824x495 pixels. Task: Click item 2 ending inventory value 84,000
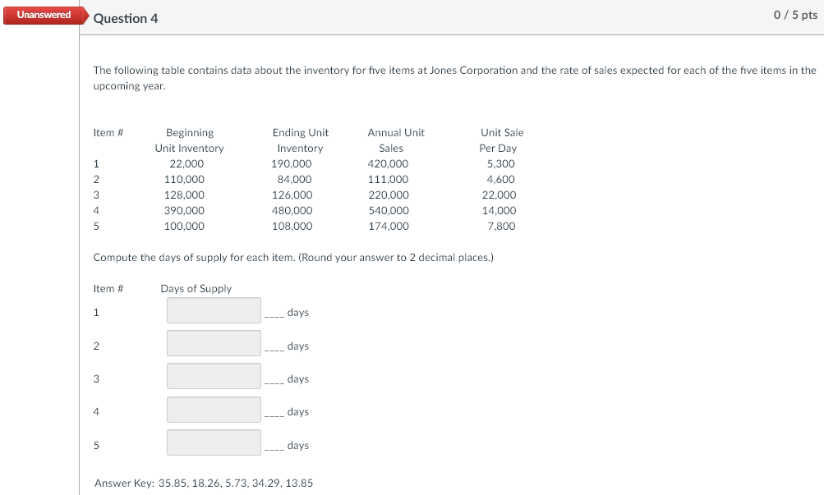pyautogui.click(x=294, y=180)
